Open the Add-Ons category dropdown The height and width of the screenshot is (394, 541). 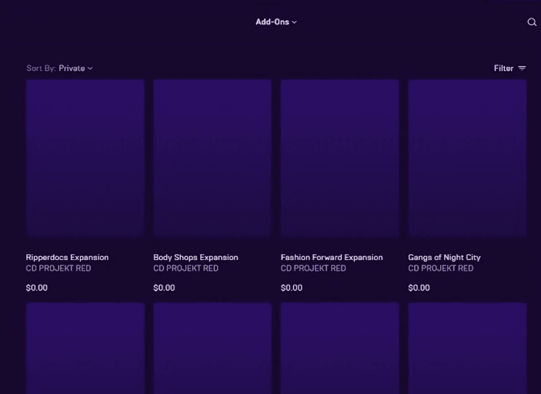(276, 22)
